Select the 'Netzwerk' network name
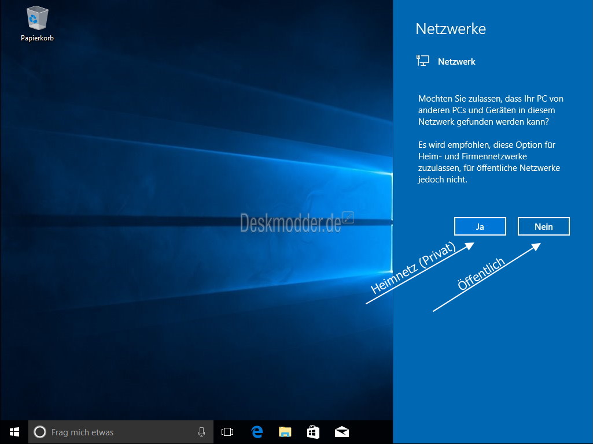 click(x=456, y=62)
